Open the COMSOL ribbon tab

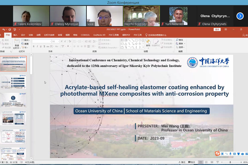click(85, 35)
